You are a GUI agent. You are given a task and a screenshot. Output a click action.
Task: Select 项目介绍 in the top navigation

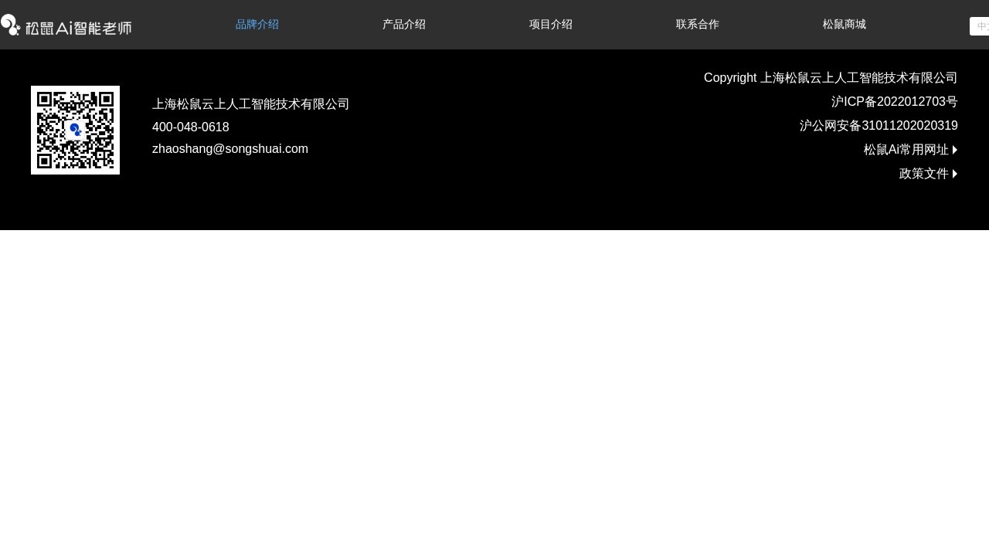pos(551,25)
